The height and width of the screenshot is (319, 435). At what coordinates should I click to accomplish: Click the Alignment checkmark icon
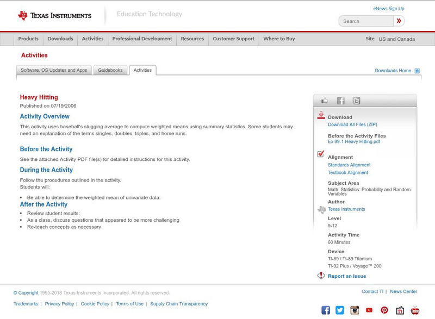coord(320,155)
